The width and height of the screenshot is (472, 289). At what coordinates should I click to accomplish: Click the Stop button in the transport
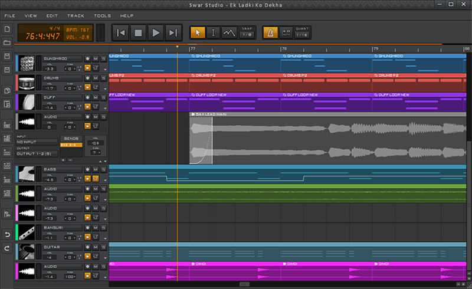(138, 32)
